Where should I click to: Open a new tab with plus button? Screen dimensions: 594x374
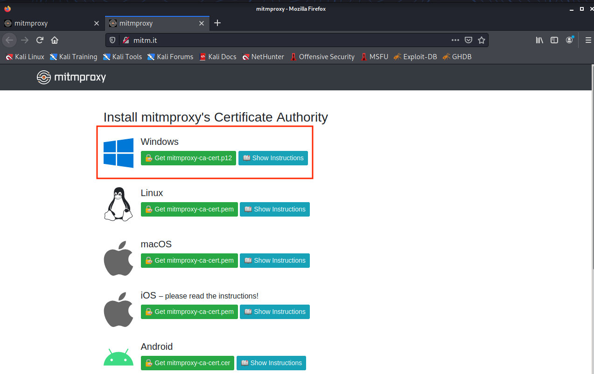(217, 23)
